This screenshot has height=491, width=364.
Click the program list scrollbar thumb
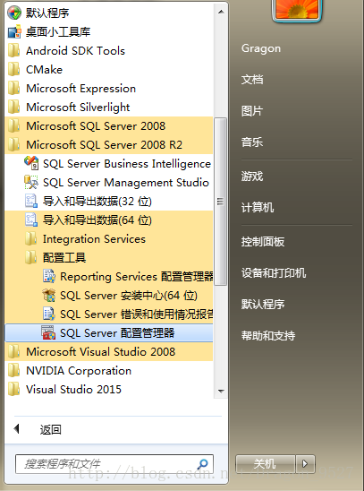point(221,202)
